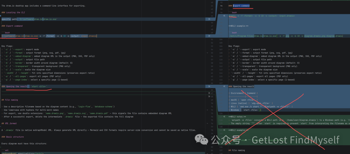Click the 'macOS | open <file>' table row
The width and height of the screenshot is (350, 154).
point(243,100)
